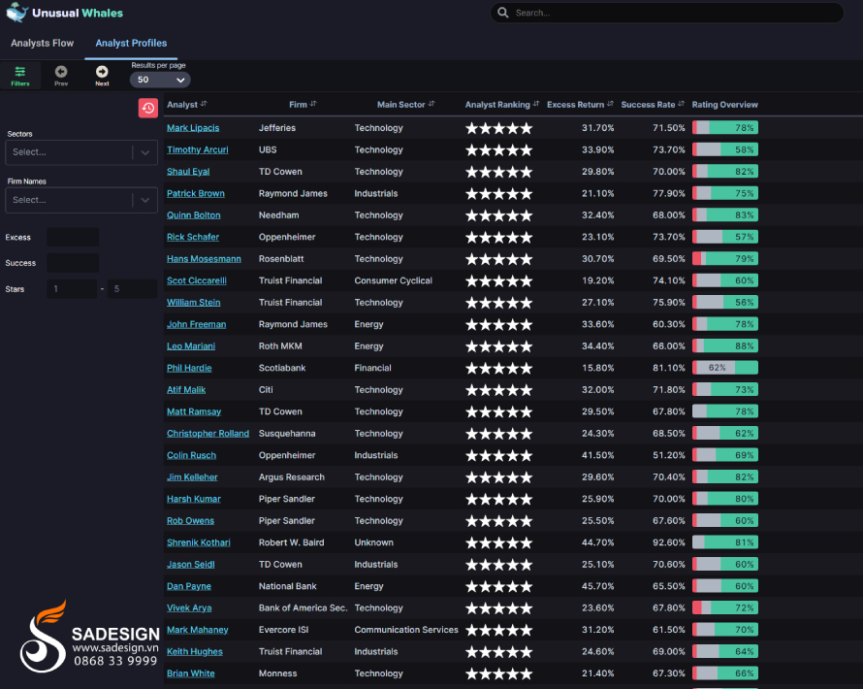Focus the top search field
The width and height of the screenshot is (863, 689).
point(667,13)
